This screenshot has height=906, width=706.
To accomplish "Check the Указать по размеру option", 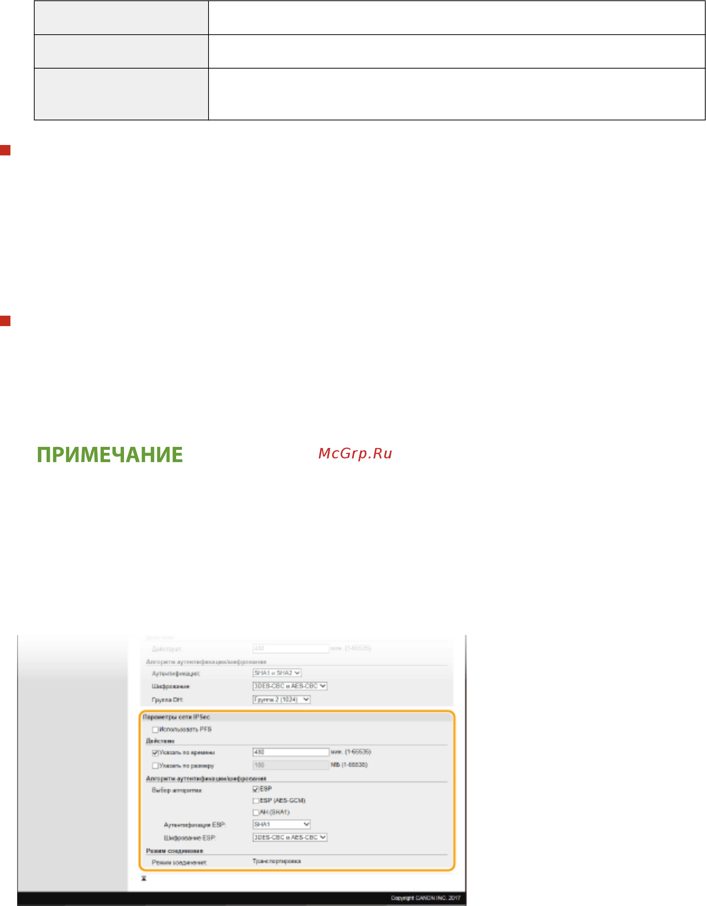I will tap(155, 766).
